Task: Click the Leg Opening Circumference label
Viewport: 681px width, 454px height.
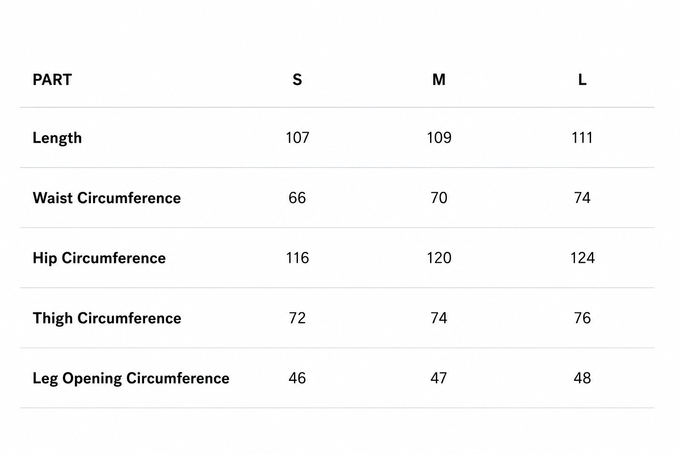Action: (x=131, y=378)
